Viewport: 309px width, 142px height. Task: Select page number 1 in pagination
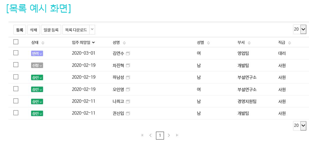coord(160,135)
